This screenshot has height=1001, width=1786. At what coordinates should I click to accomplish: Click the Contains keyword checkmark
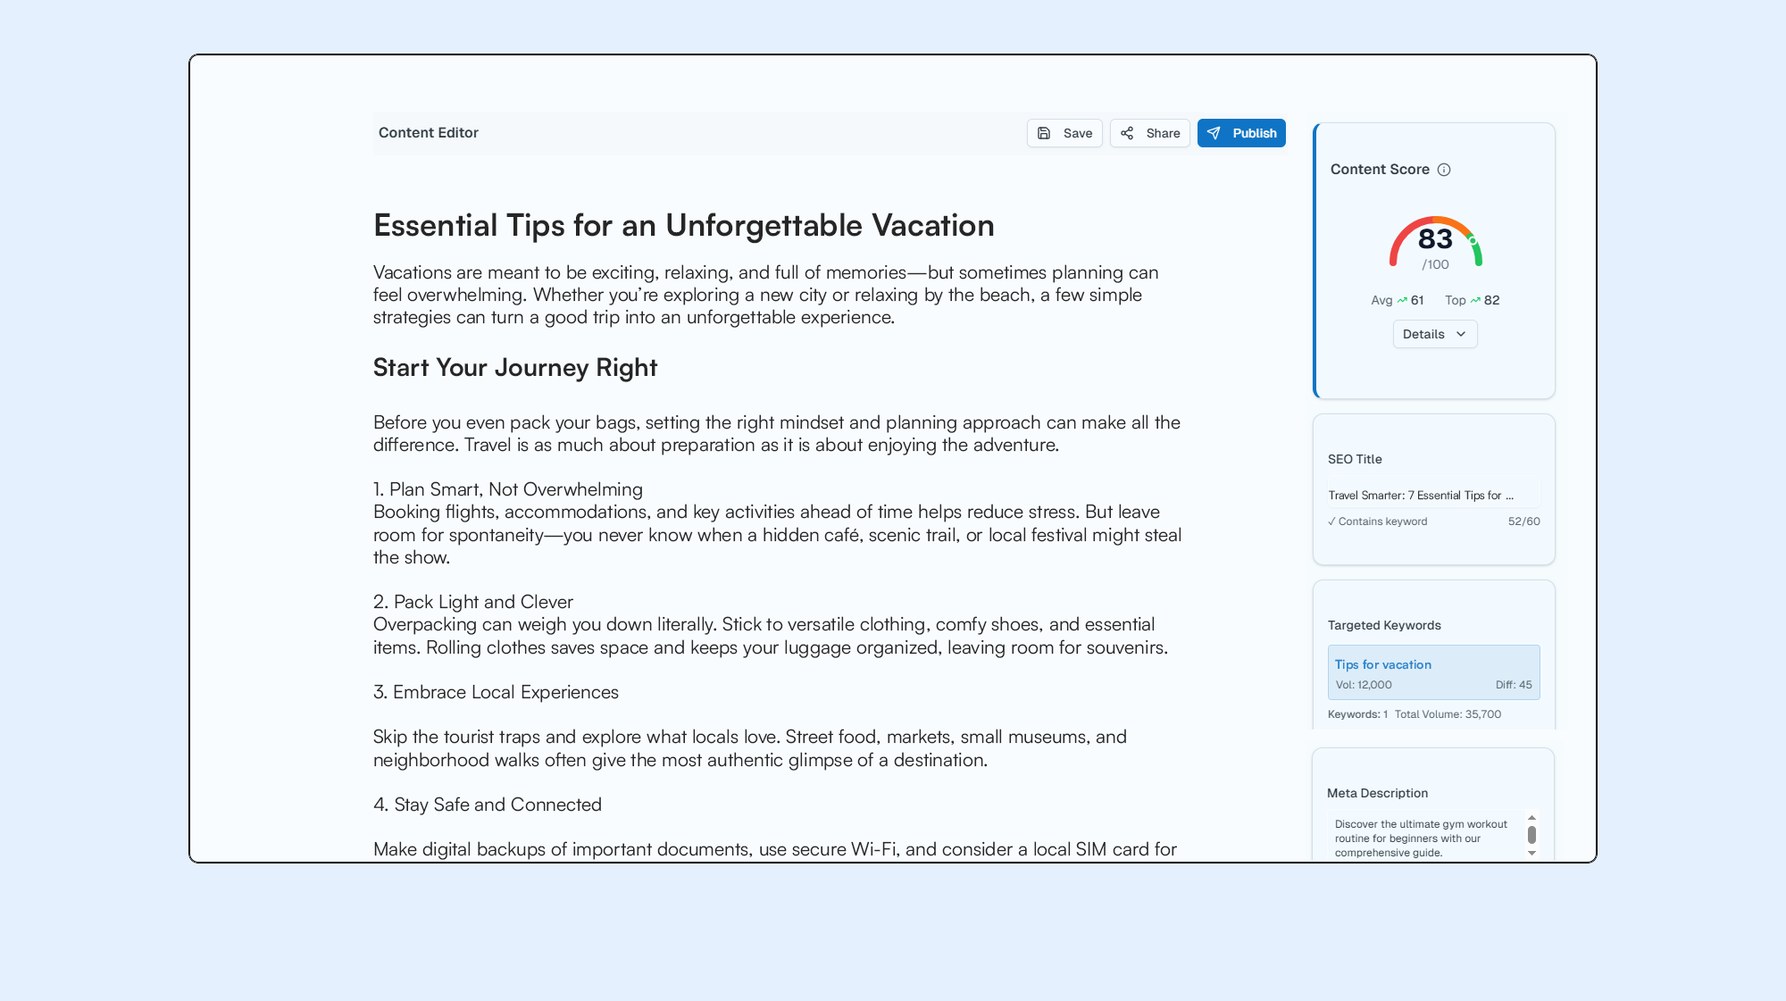tap(1331, 521)
